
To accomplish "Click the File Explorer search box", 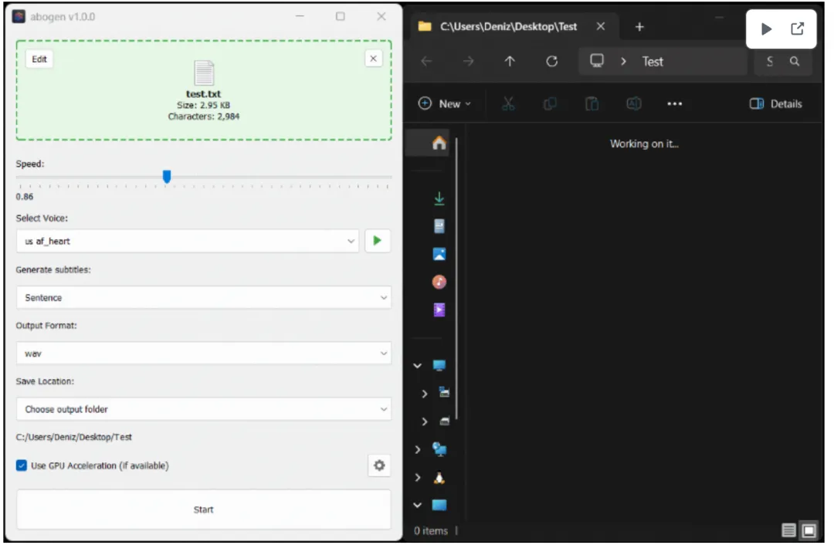I will pos(782,62).
